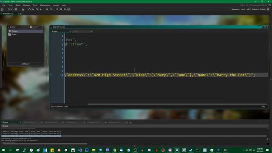The image size is (272, 153).
Task: Open the target manager icon at top right
Action: point(268,9)
